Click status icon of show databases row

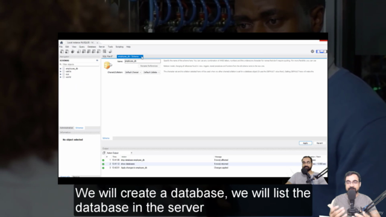[103, 164]
